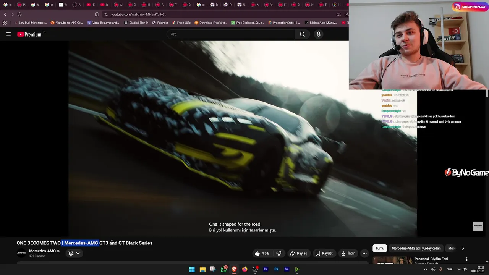Screen dimensions: 489x275
Task: Select the Tümü filter chip
Action: point(380,248)
